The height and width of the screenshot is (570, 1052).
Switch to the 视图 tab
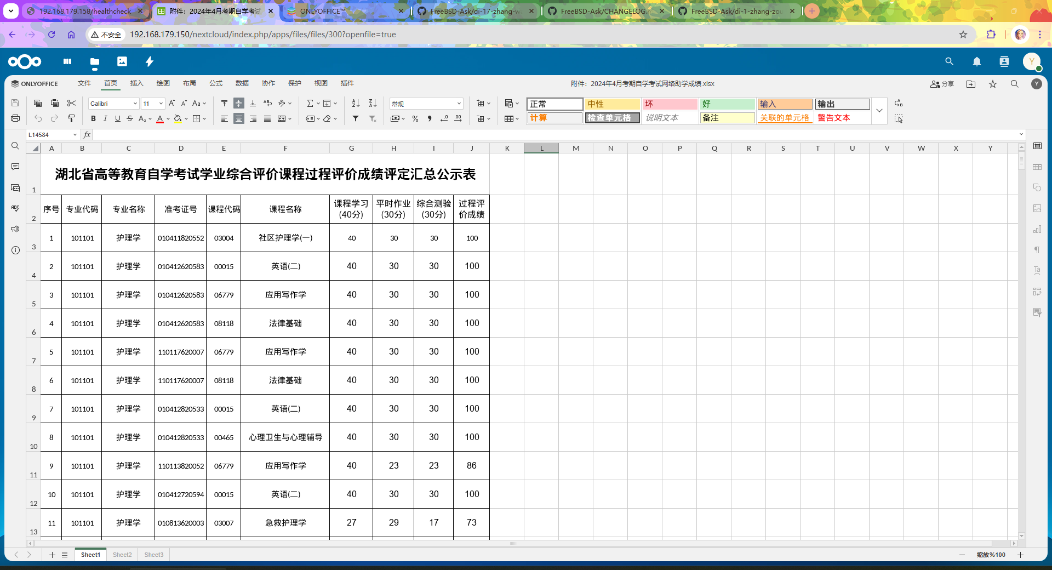[321, 83]
